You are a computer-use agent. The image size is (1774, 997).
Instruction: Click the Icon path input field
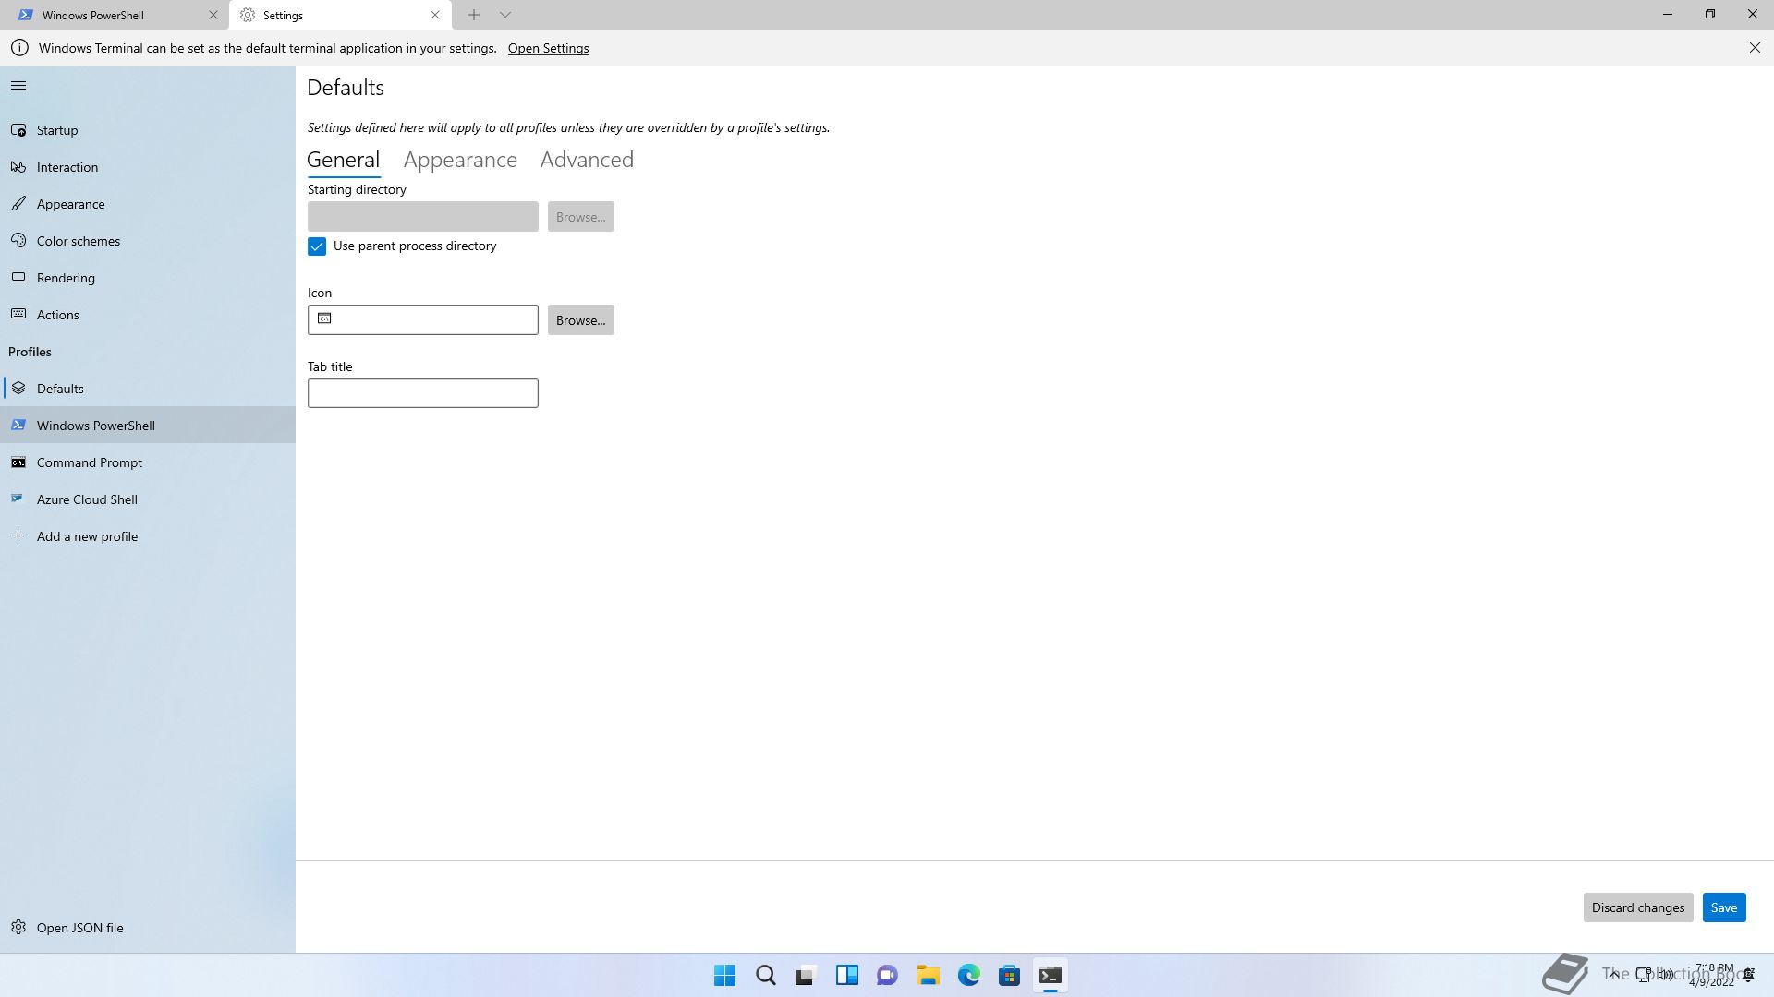(x=423, y=320)
